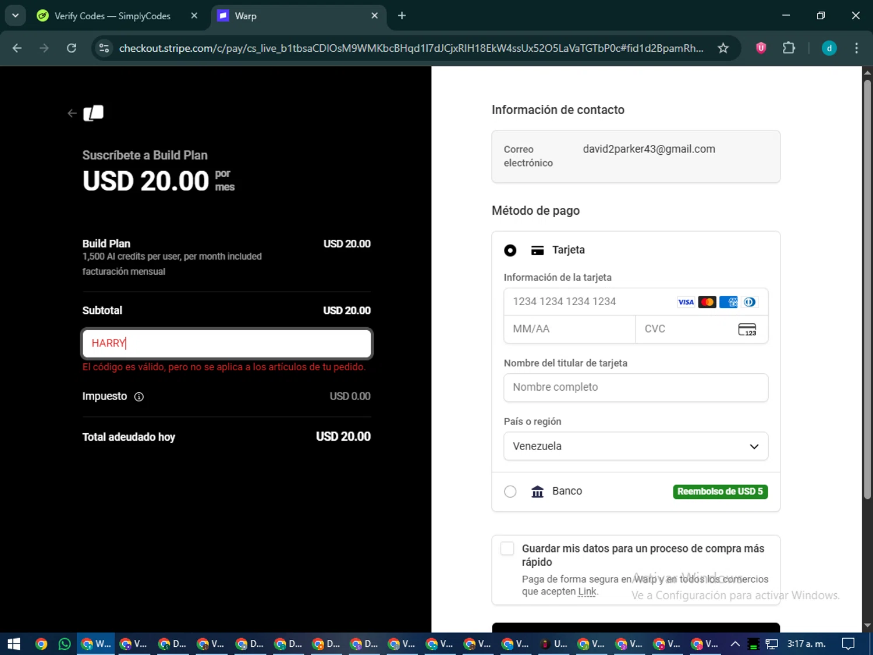Click the Warp logo icon

click(x=93, y=113)
